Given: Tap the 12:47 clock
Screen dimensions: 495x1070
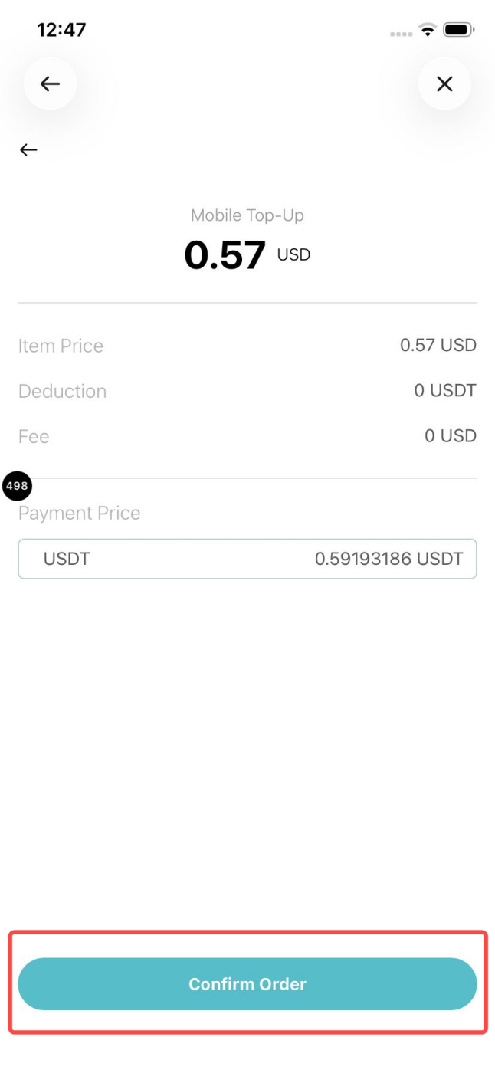Looking at the screenshot, I should pyautogui.click(x=61, y=30).
